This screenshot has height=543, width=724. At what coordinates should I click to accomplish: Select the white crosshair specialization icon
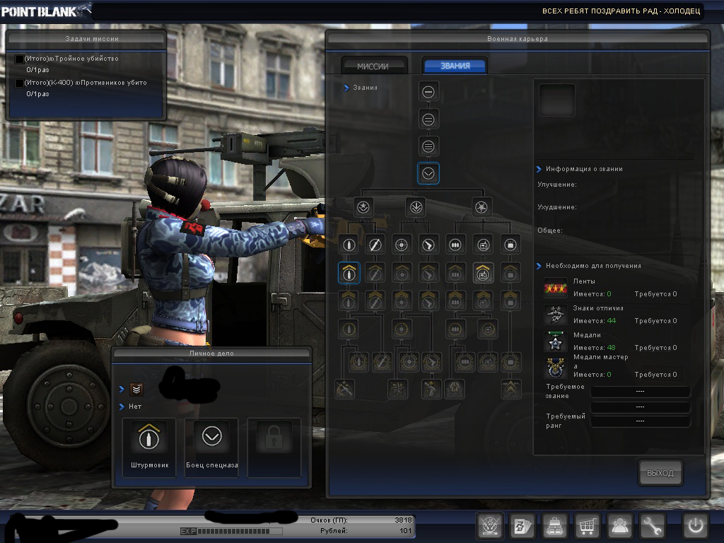(402, 245)
